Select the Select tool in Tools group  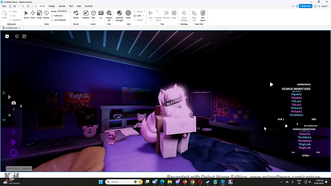tap(26, 15)
